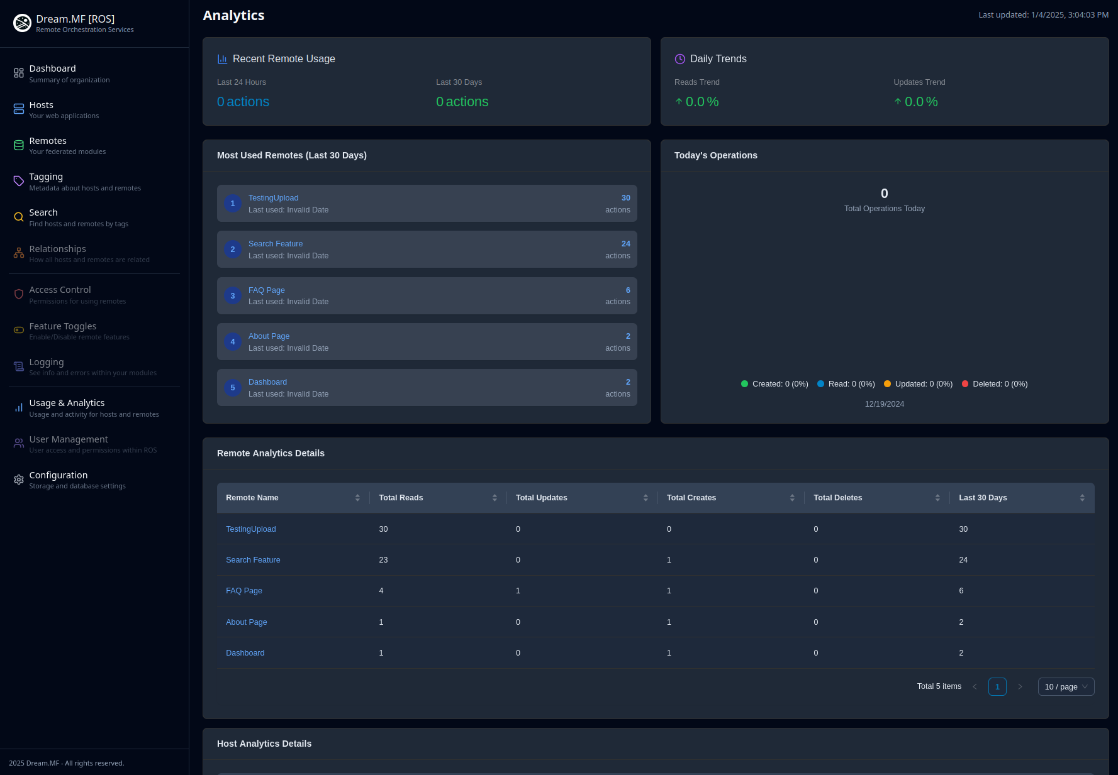
Task: Open Remotes federated modules section
Action: click(94, 146)
